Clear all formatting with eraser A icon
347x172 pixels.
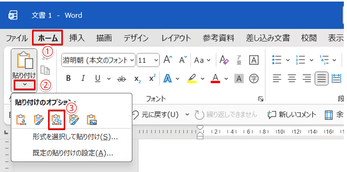coord(224,60)
